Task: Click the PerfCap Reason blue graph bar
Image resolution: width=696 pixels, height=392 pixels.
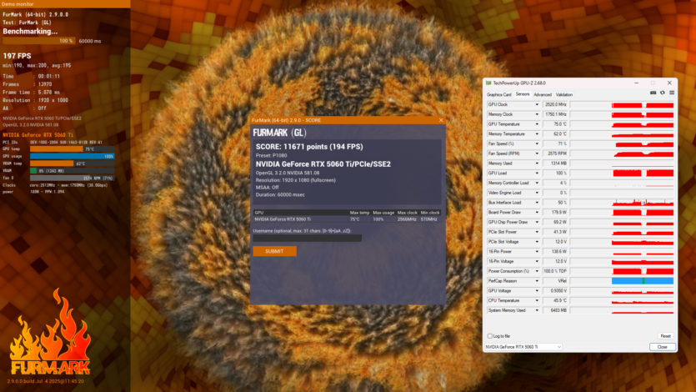Action: pos(643,281)
